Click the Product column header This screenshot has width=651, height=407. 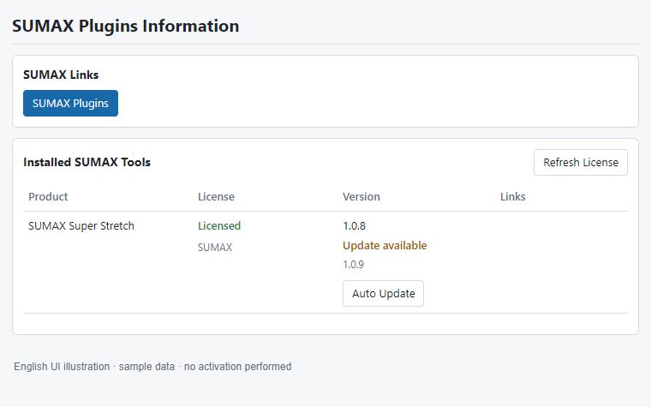[x=48, y=196]
